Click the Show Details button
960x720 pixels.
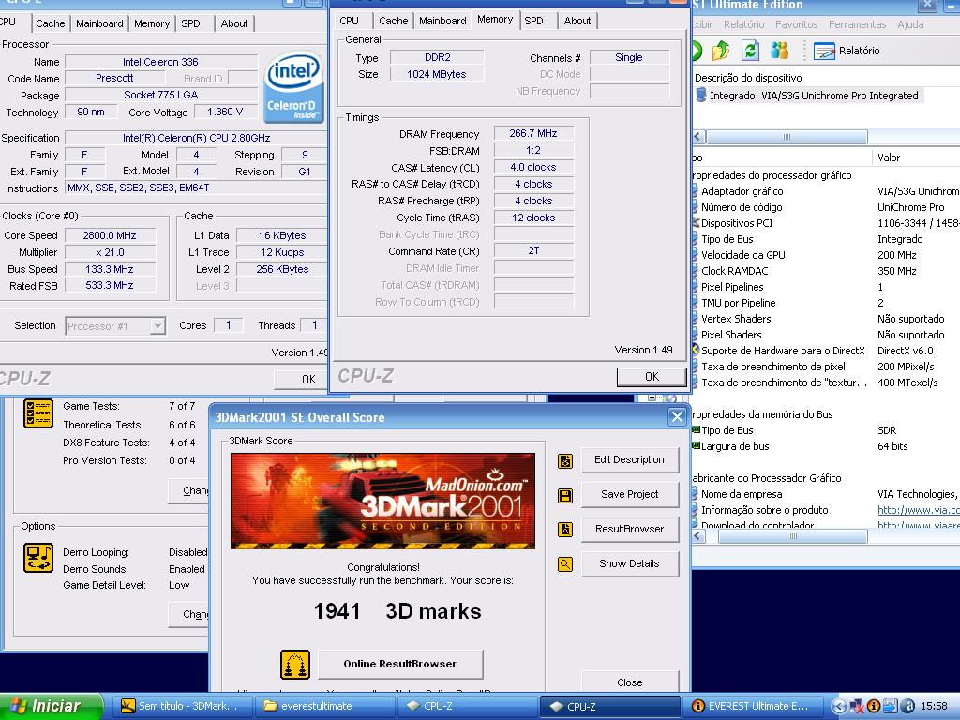[629, 563]
